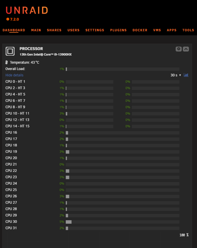Click the CPU 18 label
The image size is (197, 248).
click(x=11, y=145)
